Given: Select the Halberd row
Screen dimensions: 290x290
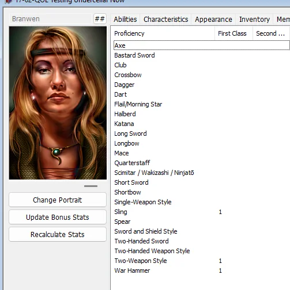Looking at the screenshot, I should (201, 114).
